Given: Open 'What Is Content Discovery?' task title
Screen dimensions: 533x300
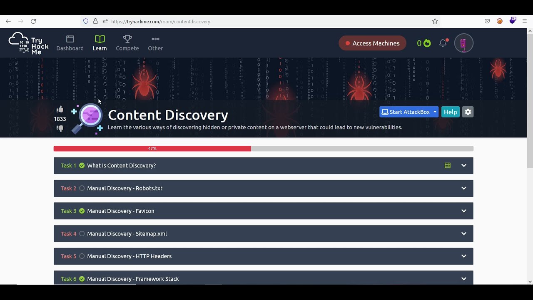Looking at the screenshot, I should tap(122, 165).
